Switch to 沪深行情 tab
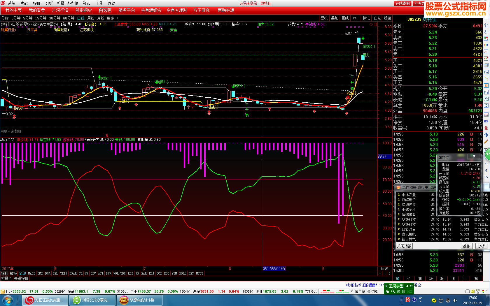 (x=60, y=10)
